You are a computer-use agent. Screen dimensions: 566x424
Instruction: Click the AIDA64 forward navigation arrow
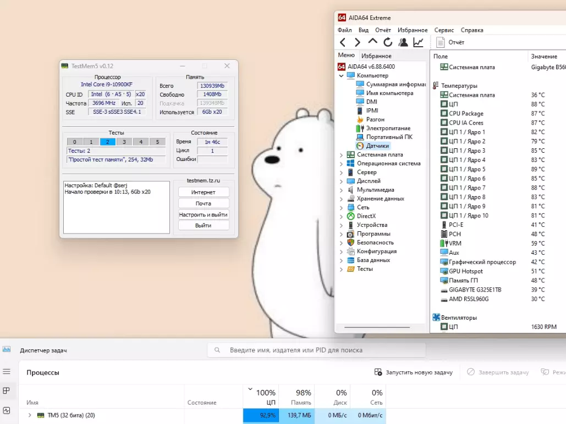pos(358,42)
